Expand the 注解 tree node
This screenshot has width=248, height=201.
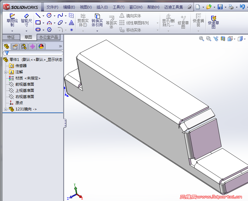(x=6, y=72)
